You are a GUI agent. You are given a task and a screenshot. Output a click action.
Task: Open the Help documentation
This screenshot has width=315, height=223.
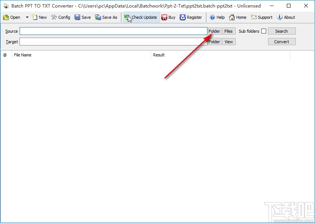[x=217, y=17]
